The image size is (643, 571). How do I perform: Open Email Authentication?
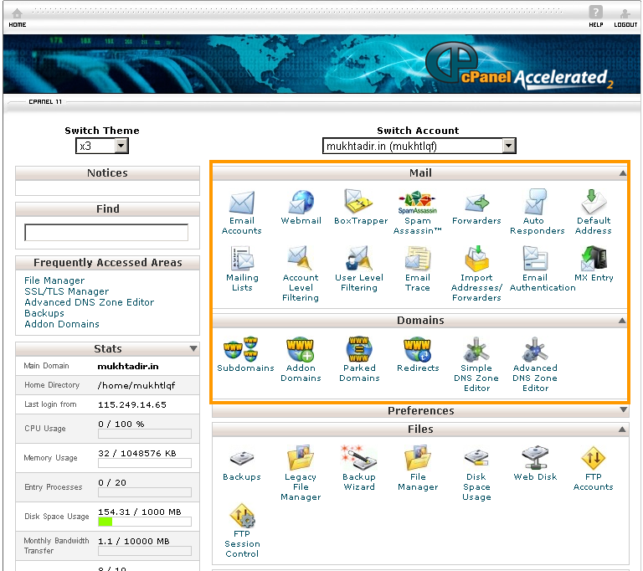point(535,259)
